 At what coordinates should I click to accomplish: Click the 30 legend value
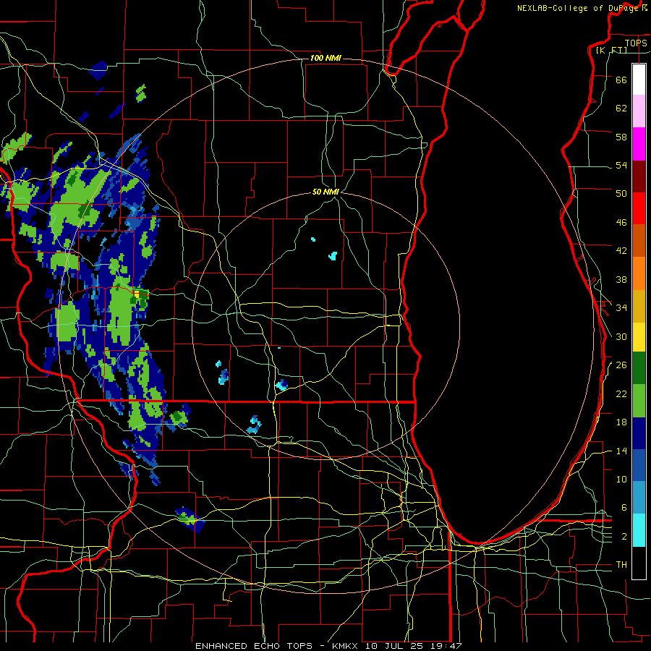pyautogui.click(x=621, y=336)
